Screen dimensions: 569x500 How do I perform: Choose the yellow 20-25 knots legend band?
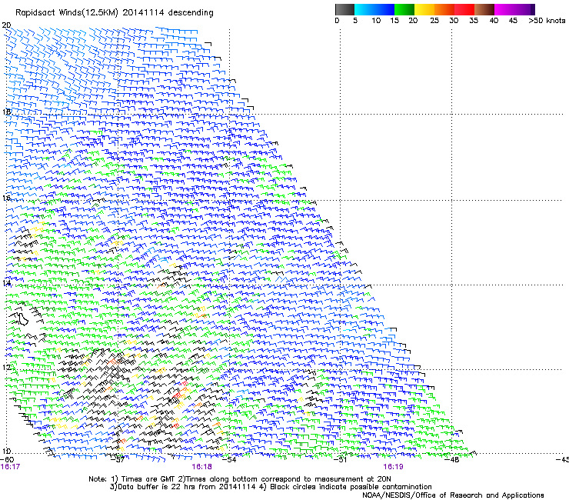click(424, 9)
